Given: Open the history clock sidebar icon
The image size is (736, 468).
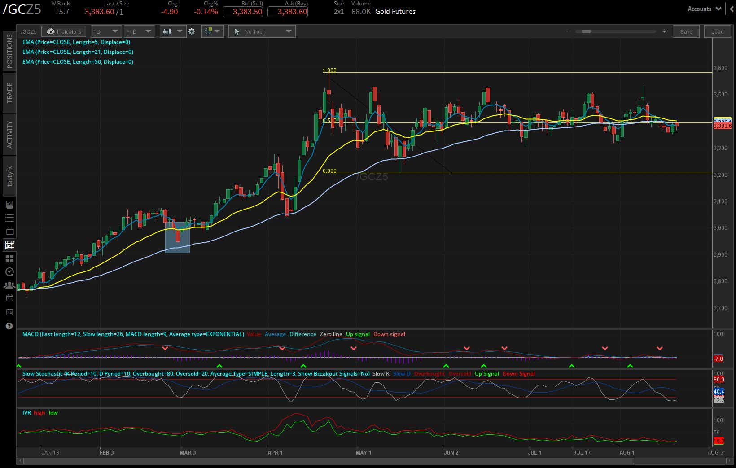Looking at the screenshot, I should tap(9, 271).
